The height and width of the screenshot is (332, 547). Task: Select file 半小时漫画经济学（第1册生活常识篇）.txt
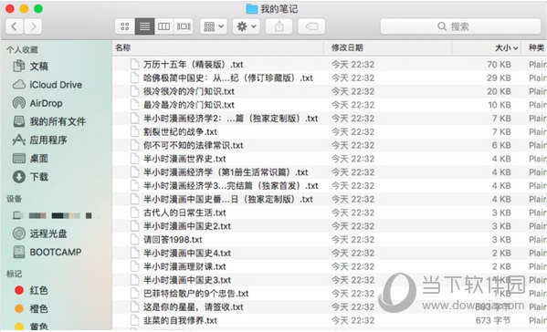pyautogui.click(x=226, y=172)
